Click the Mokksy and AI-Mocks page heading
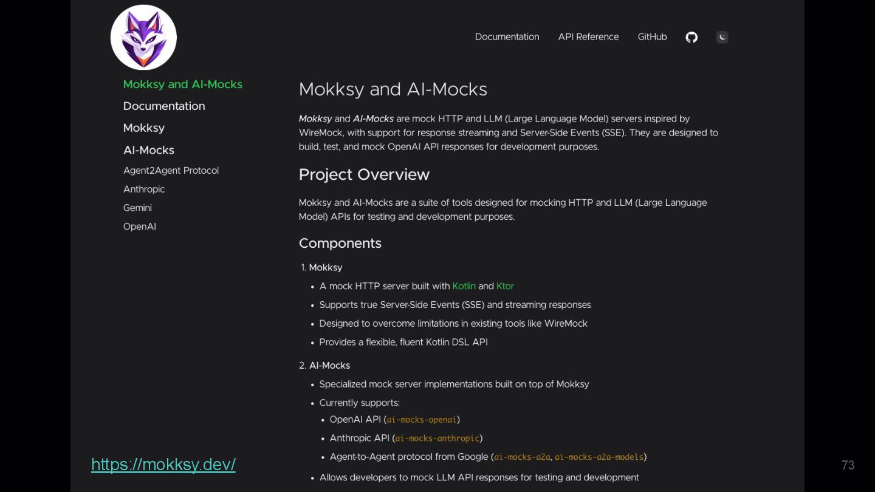The height and width of the screenshot is (492, 875). [393, 90]
